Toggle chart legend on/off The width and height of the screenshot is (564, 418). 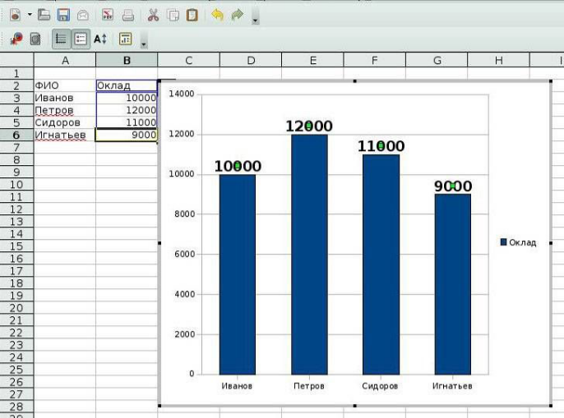click(81, 39)
